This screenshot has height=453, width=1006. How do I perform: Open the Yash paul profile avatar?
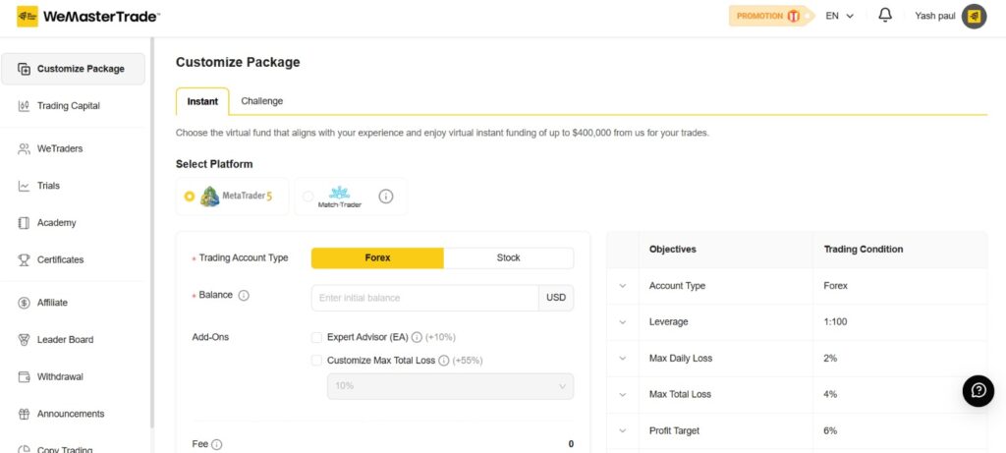point(974,16)
